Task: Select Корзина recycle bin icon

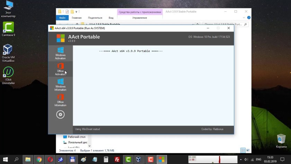Action: (281, 141)
